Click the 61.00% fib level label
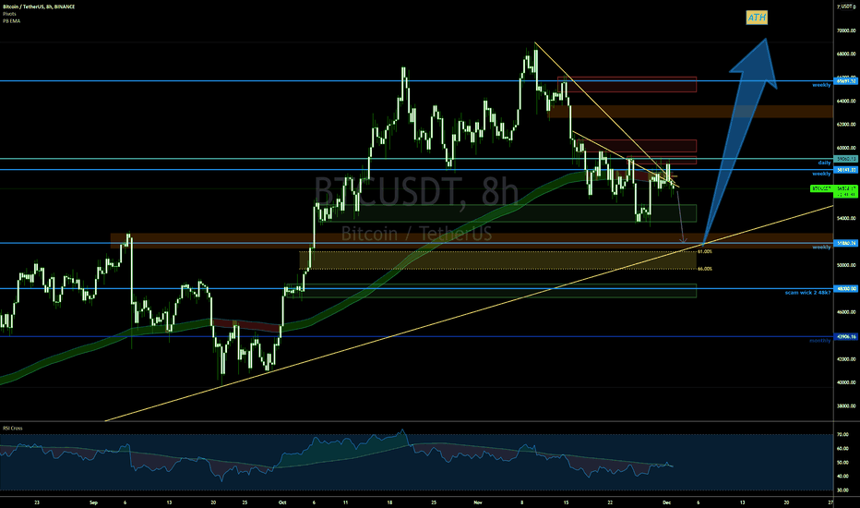Viewport: 860px width, 508px height. [705, 251]
